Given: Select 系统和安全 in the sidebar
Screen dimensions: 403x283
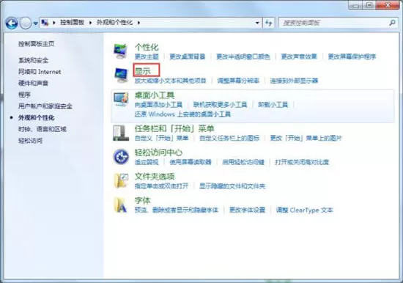Looking at the screenshot, I should click(x=33, y=60).
